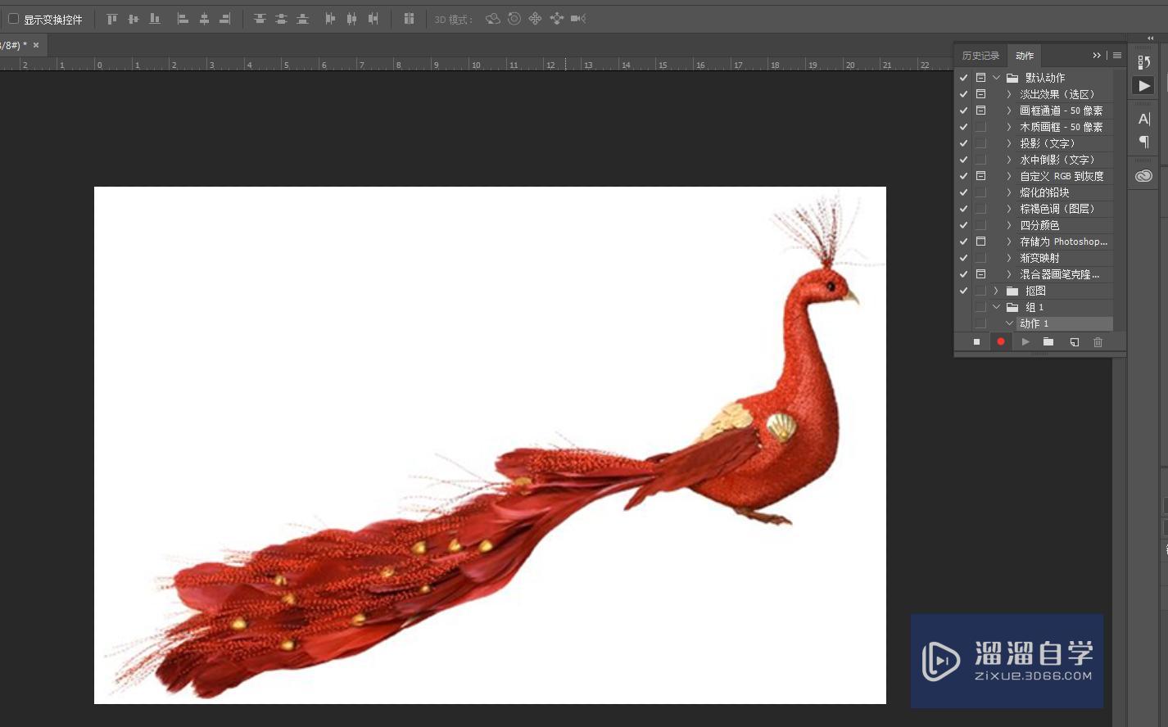Select the 存储为 Photoshop… action
Image resolution: width=1168 pixels, height=727 pixels.
pyautogui.click(x=1063, y=242)
